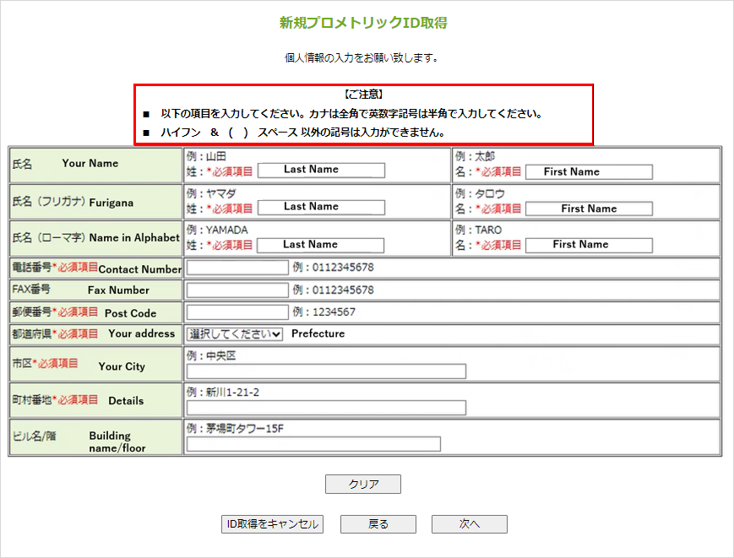Click the 例：山田 example text
734x558 pixels.
click(x=206, y=157)
